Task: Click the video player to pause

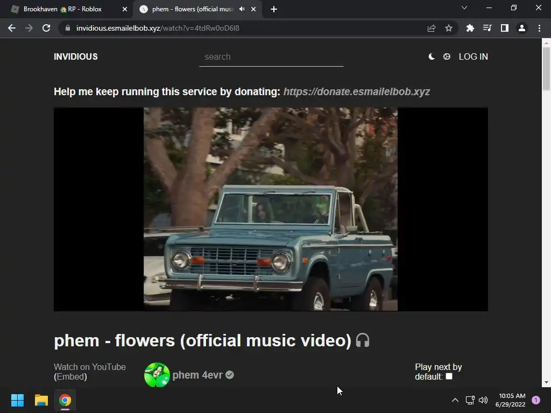Action: pyautogui.click(x=271, y=209)
